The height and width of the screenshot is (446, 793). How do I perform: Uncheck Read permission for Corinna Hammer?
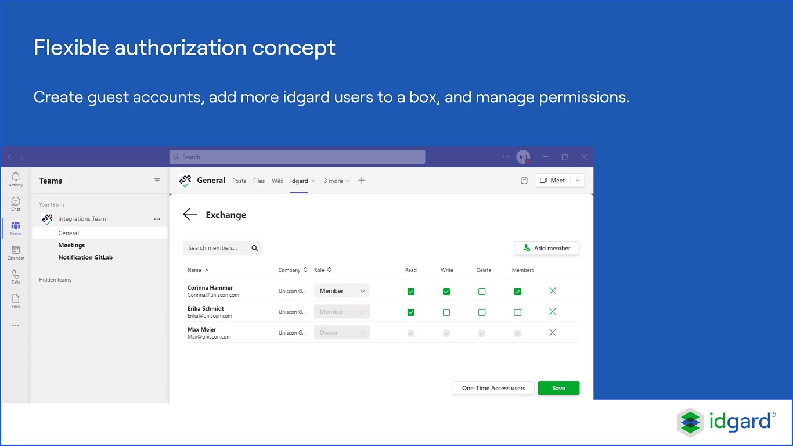[411, 292]
